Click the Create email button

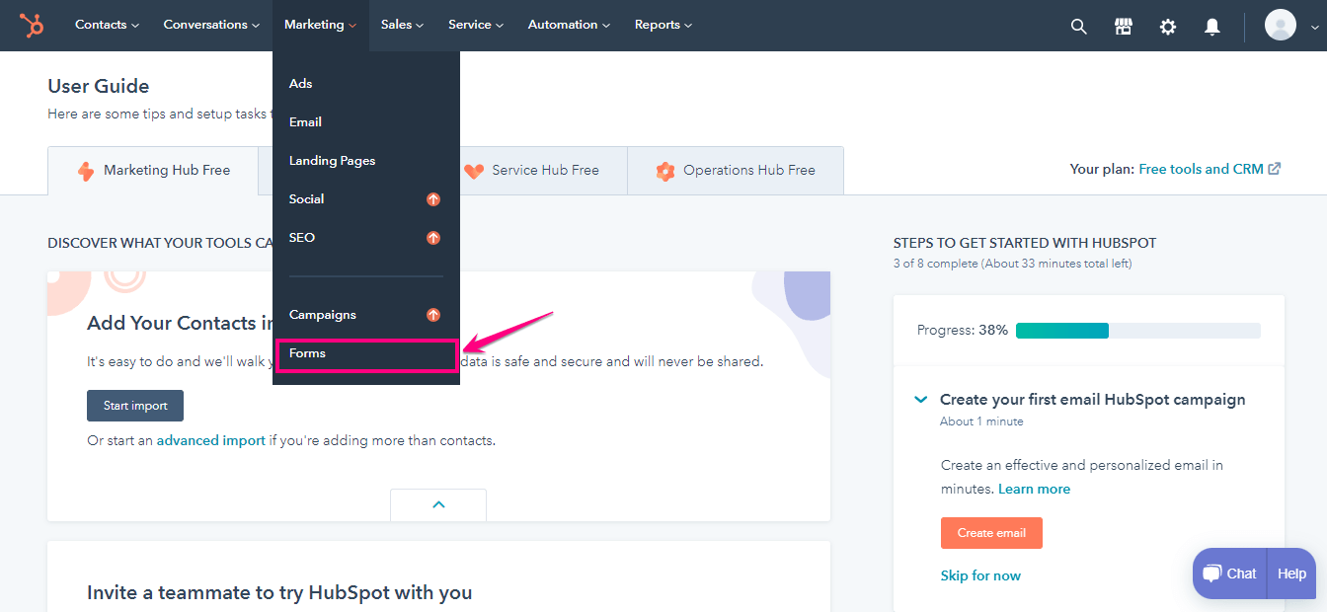(991, 533)
